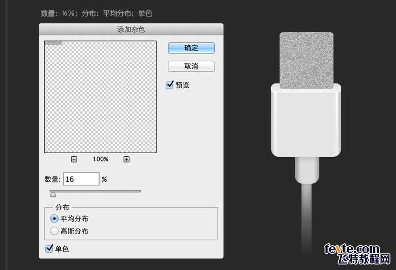Choose the 高斯分布 Gaussian distribution option

pos(55,231)
